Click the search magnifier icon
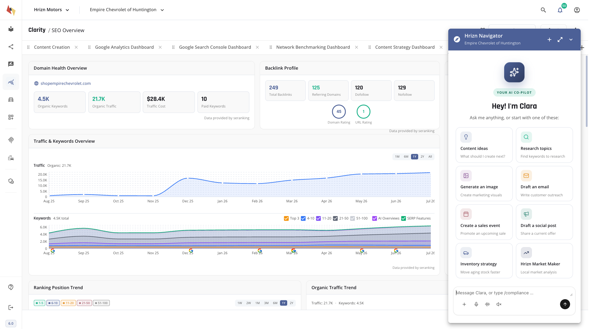The width and height of the screenshot is (589, 329). click(x=543, y=10)
